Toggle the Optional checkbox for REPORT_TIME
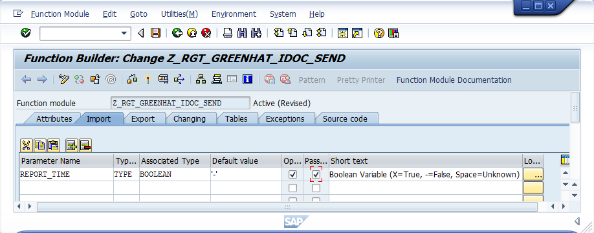The width and height of the screenshot is (594, 233). (292, 175)
